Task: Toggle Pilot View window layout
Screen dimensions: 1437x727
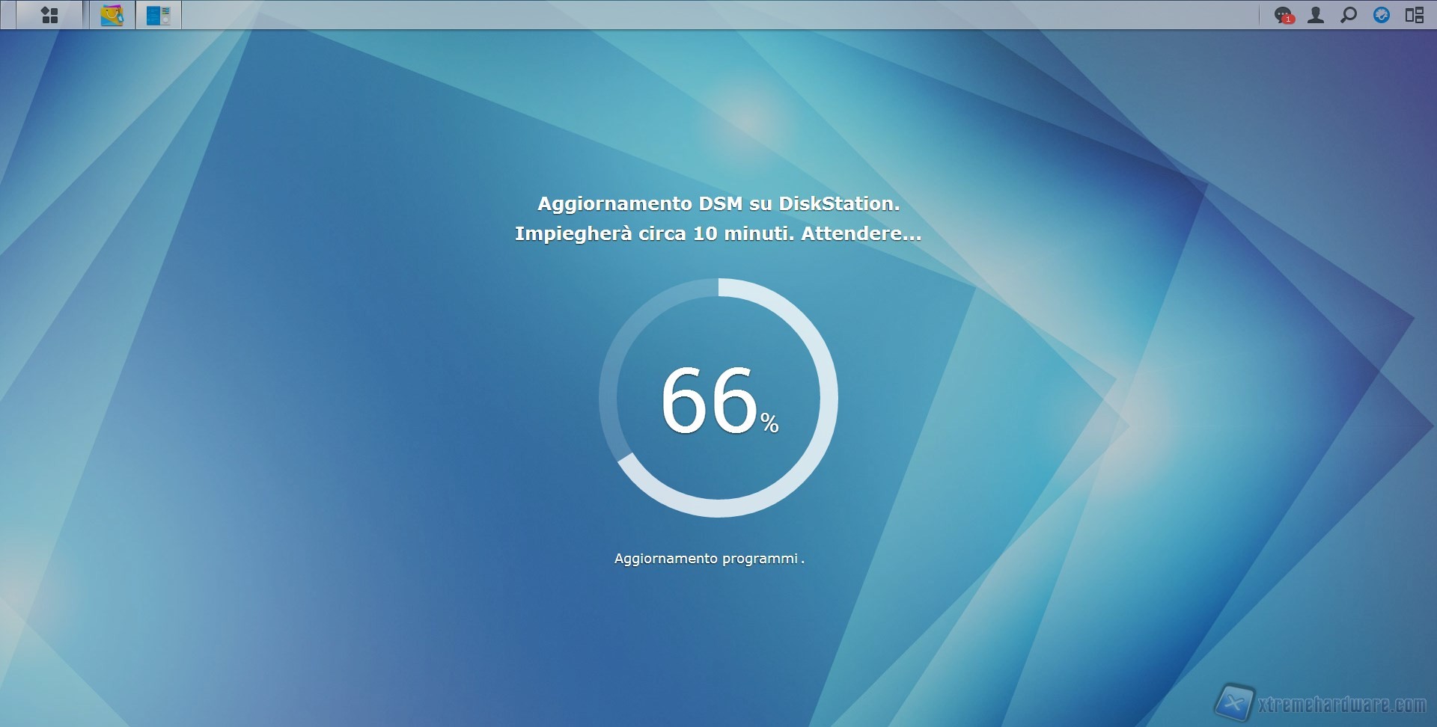Action: (x=1415, y=15)
